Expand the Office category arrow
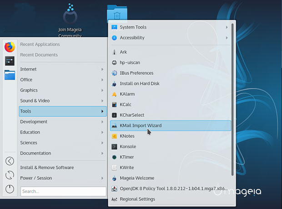This screenshot has width=282, height=209. point(102,80)
